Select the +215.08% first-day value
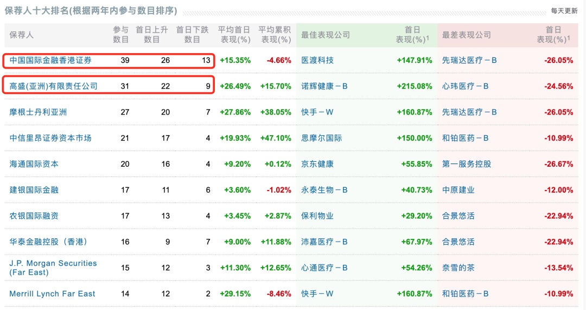Image resolution: width=586 pixels, height=310 pixels. (x=415, y=86)
